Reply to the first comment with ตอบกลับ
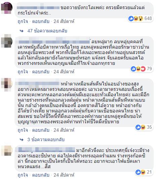This screenshot has width=156, height=180. pyautogui.click(x=41, y=21)
